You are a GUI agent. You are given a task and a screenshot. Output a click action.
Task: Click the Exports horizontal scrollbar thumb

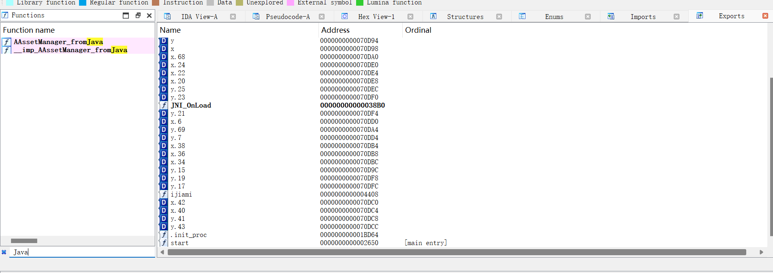tap(457, 252)
